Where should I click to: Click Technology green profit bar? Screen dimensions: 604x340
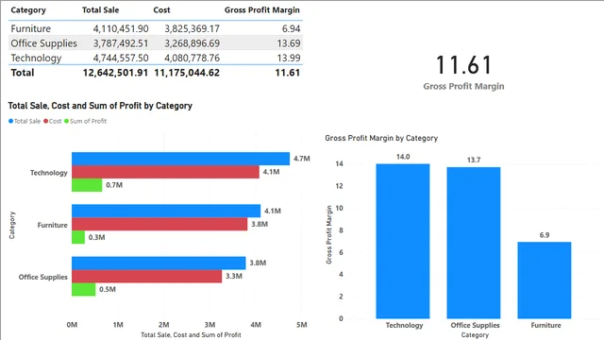87,185
